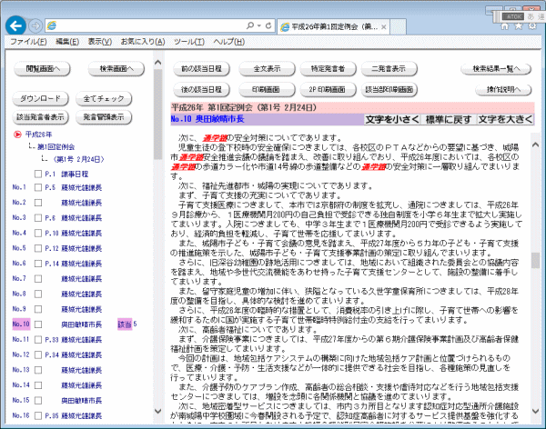Click the 印刷画面 button
Viewport: 546px width, 429px height.
pyautogui.click(x=267, y=89)
